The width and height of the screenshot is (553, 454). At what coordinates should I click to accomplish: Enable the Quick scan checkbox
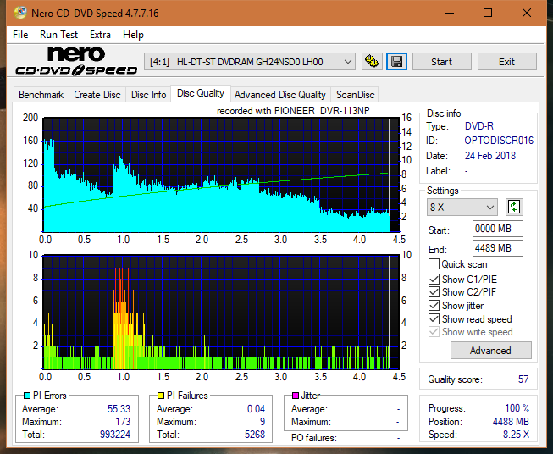434,264
